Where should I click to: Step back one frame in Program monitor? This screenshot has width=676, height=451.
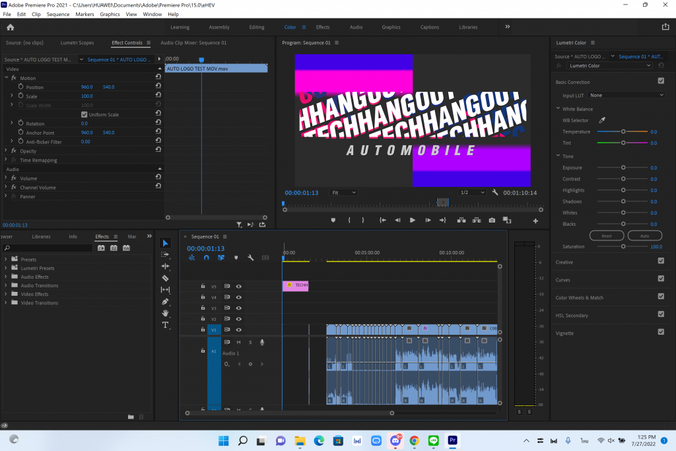[x=397, y=221]
